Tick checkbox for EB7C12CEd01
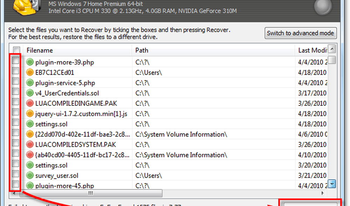The height and width of the screenshot is (206, 350). point(15,71)
